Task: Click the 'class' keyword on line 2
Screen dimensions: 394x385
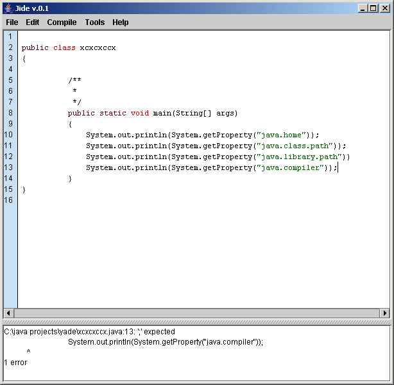Action: pos(64,47)
